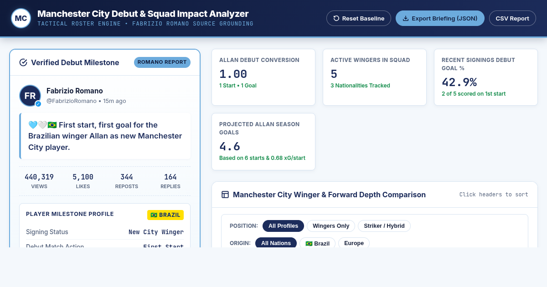547x287 pixels.
Task: Filter origin by Brazil
Action: pos(317,243)
